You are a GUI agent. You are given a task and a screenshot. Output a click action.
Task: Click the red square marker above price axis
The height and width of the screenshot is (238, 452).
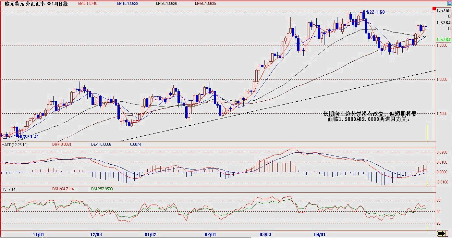(x=434, y=9)
